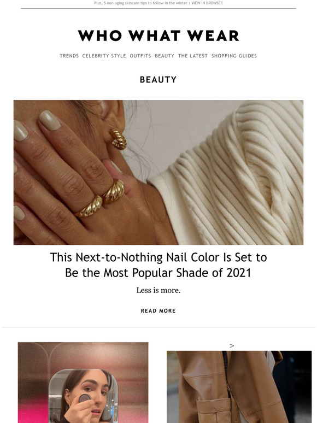Go to the Outfits navigation link
Viewport: 317px width, 423px height.
click(140, 56)
